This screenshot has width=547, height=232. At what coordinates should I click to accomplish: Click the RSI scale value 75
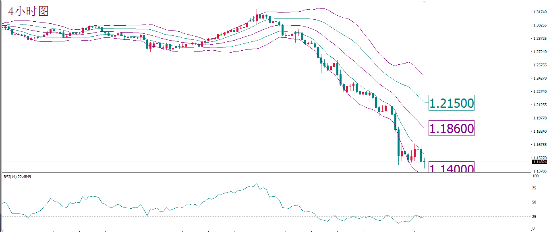click(x=535, y=188)
